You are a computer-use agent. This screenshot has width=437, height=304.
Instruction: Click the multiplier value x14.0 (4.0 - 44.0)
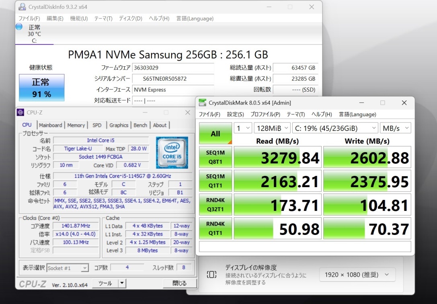(76, 234)
